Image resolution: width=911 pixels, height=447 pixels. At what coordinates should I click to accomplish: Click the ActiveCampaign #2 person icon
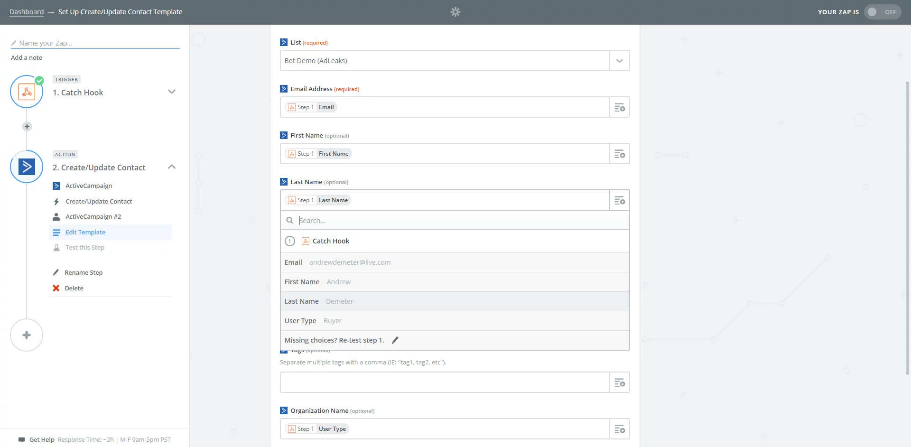click(x=56, y=216)
